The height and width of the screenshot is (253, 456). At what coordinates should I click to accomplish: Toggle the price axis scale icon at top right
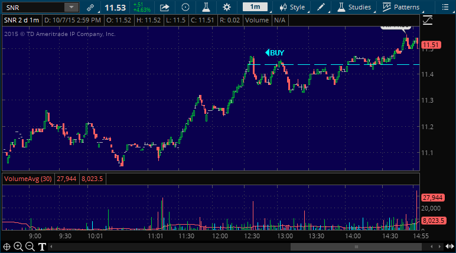tap(428, 20)
